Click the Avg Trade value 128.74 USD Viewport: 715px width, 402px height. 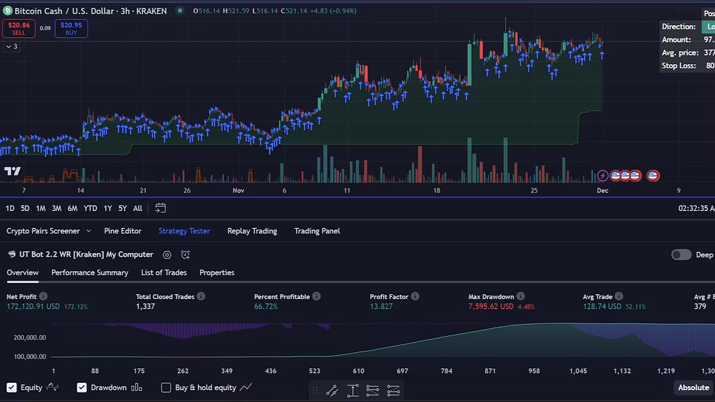coord(602,306)
